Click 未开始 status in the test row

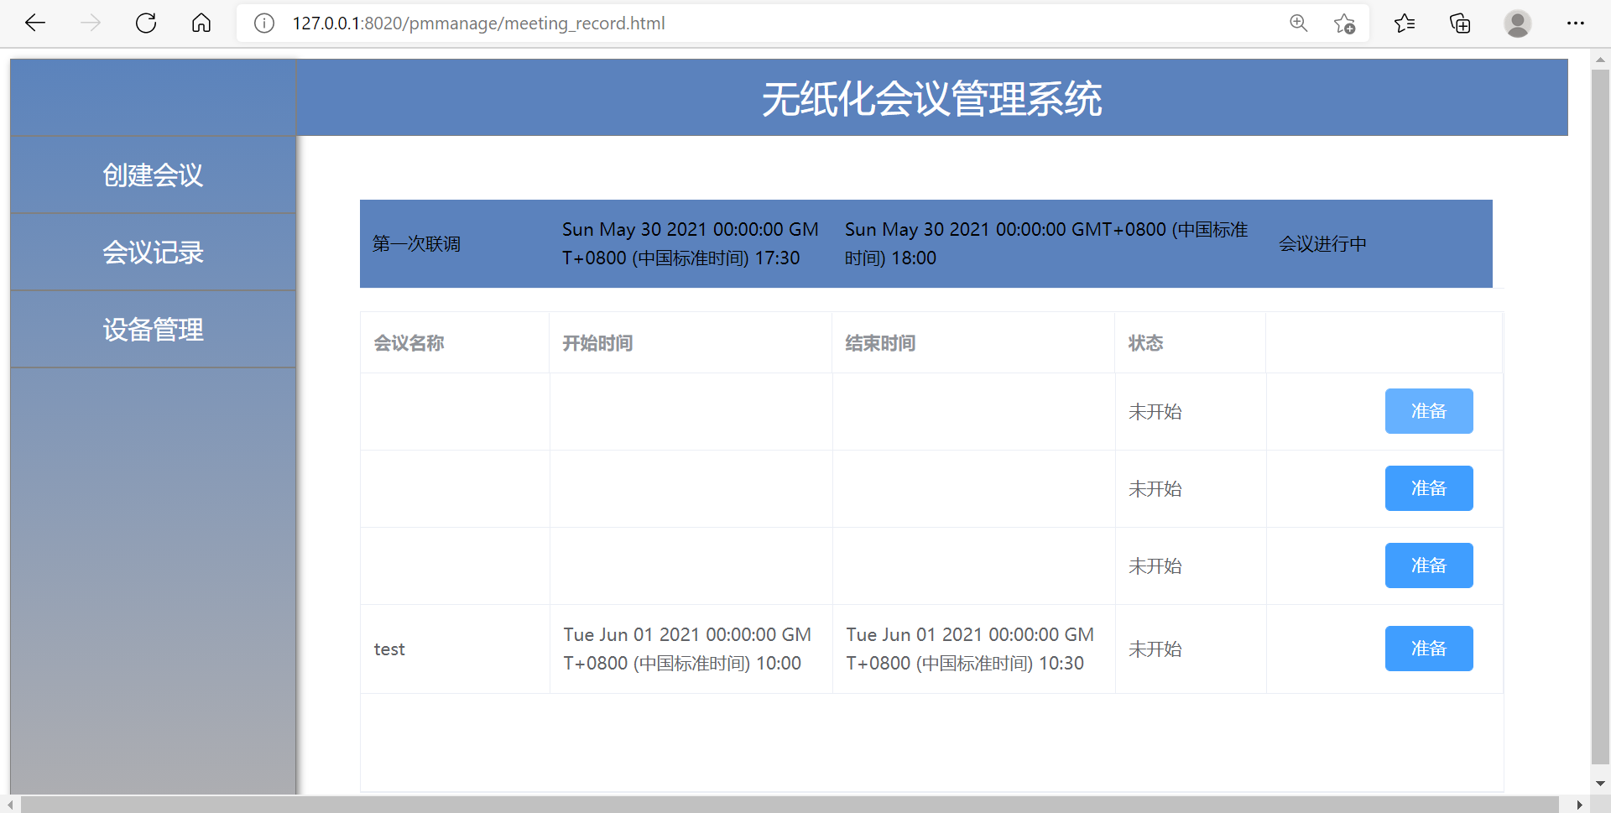tap(1155, 649)
